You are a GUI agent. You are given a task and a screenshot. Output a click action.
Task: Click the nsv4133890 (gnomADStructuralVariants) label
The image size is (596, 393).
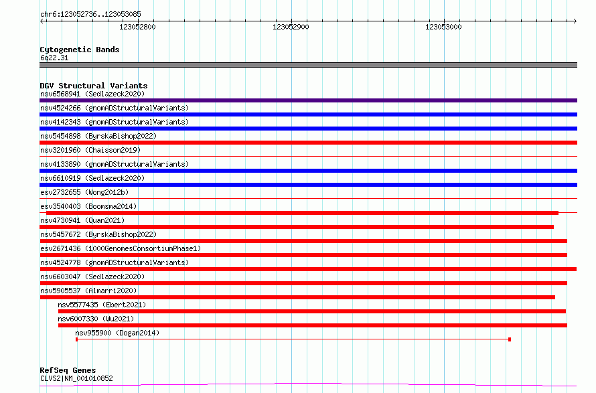pyautogui.click(x=115, y=164)
